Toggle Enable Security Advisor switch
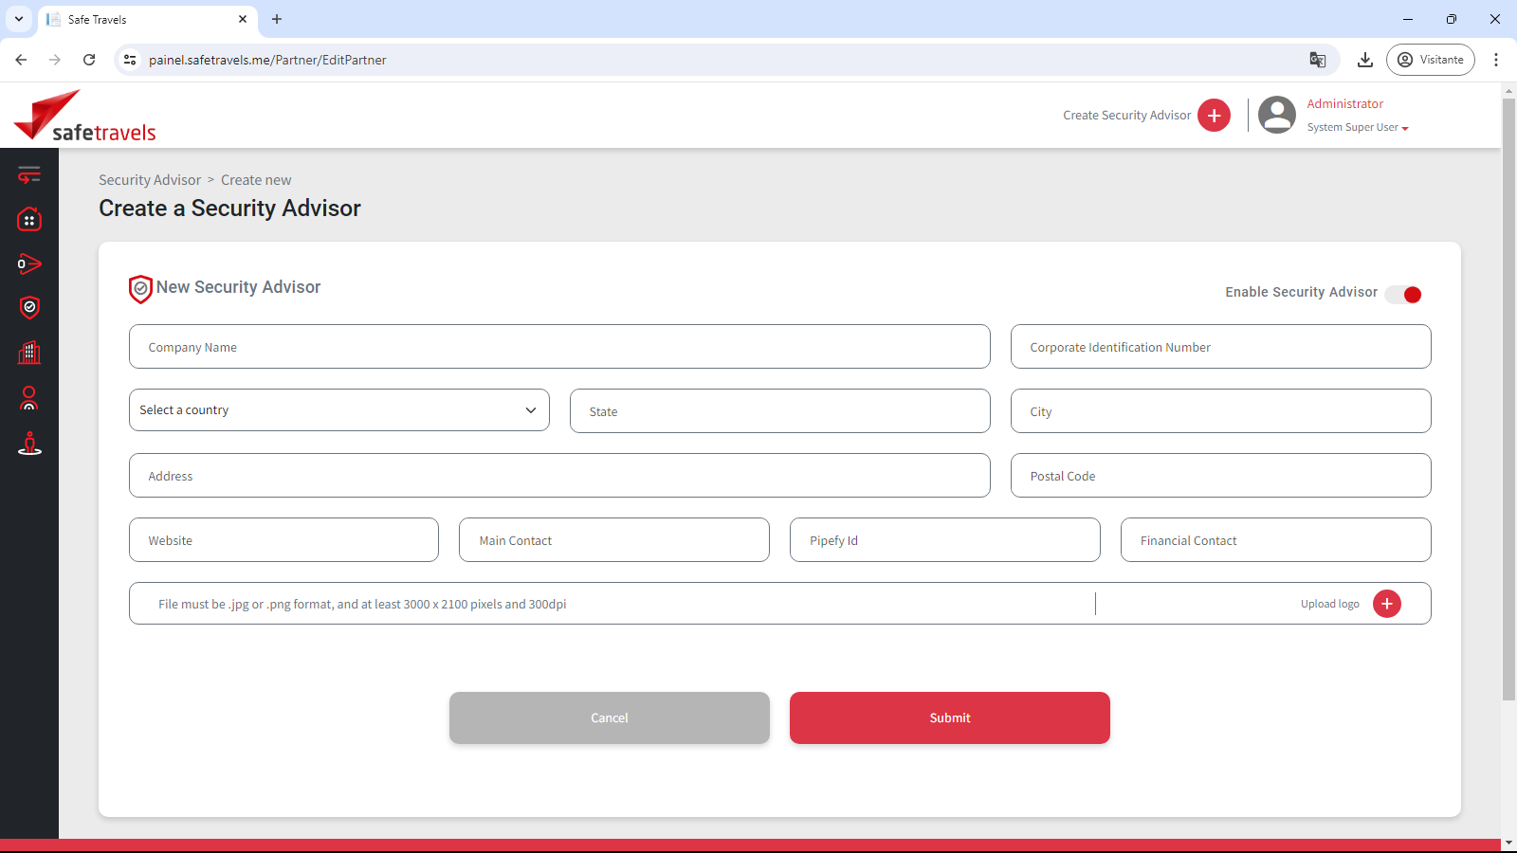1517x853 pixels. coord(1403,295)
